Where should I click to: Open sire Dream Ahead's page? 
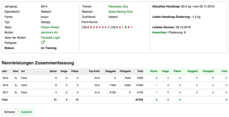pyautogui.click(x=50, y=27)
